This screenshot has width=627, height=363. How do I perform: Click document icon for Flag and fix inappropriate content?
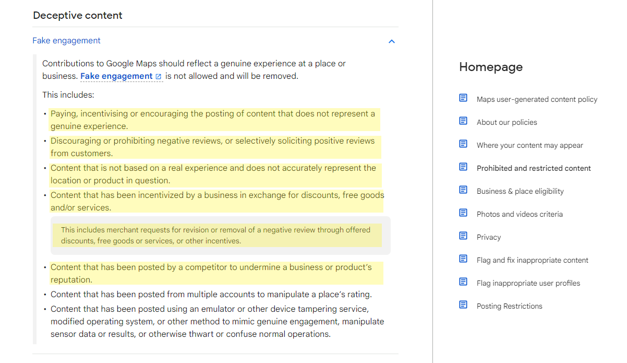click(463, 259)
